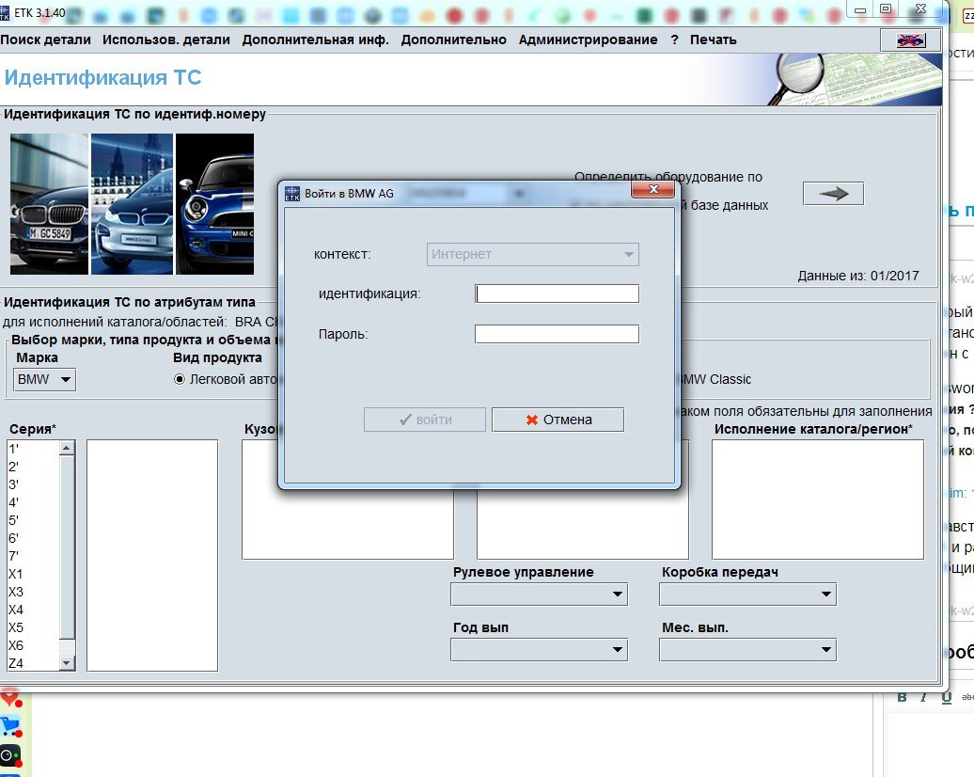Click the Серия list scroll down arrow
974x777 pixels.
pyautogui.click(x=67, y=663)
